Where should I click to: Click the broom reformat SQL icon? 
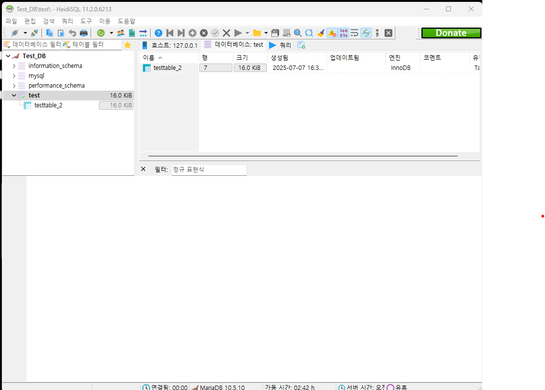[x=321, y=33]
